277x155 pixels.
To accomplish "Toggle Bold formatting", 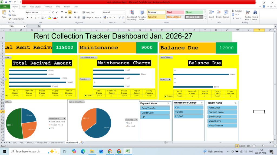I will pos(28,17).
